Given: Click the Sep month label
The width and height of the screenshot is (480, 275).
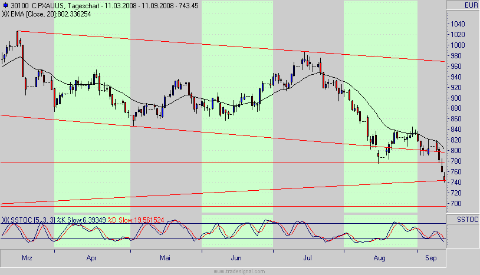Looking at the screenshot, I should tap(430, 258).
